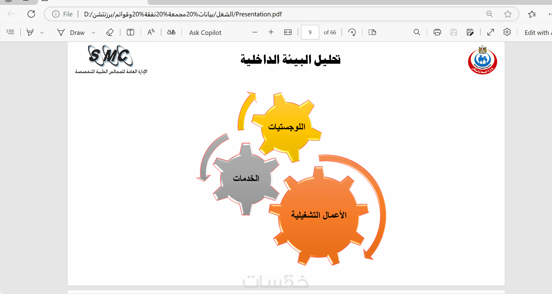Save the PDF file
552x294 pixels.
[x=454, y=32]
